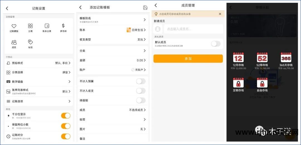The width and height of the screenshot is (301, 145).
Task: Toggle 记账时分 switch
Action: 66,136
